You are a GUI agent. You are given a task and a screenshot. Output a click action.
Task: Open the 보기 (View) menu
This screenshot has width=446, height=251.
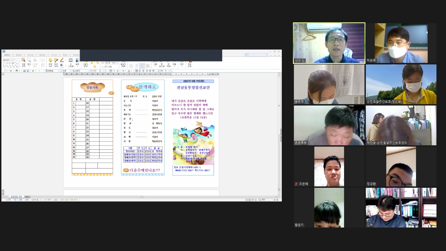point(30,55)
